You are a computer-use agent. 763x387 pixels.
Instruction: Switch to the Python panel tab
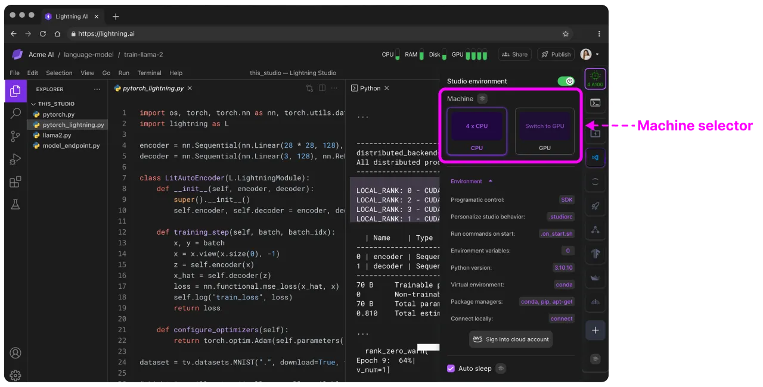coord(370,88)
